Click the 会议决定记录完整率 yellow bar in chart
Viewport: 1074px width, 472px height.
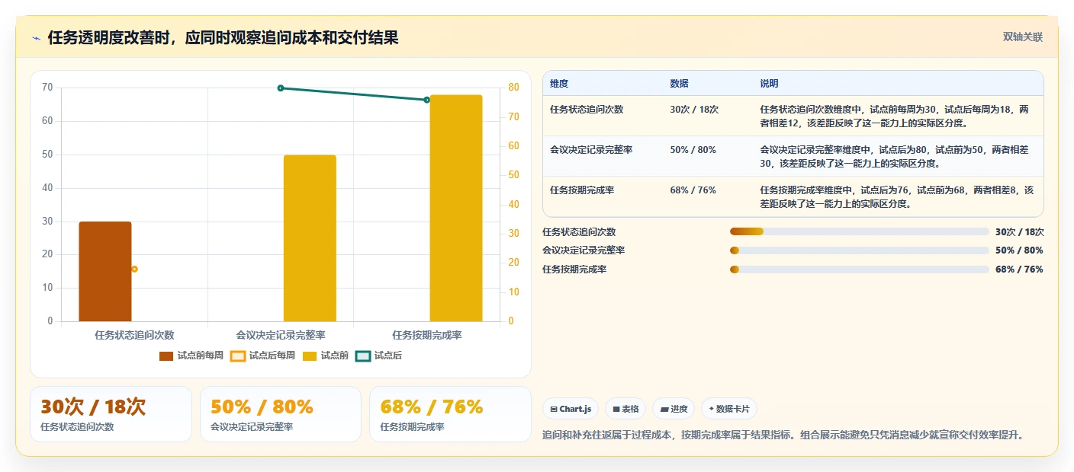pyautogui.click(x=310, y=238)
